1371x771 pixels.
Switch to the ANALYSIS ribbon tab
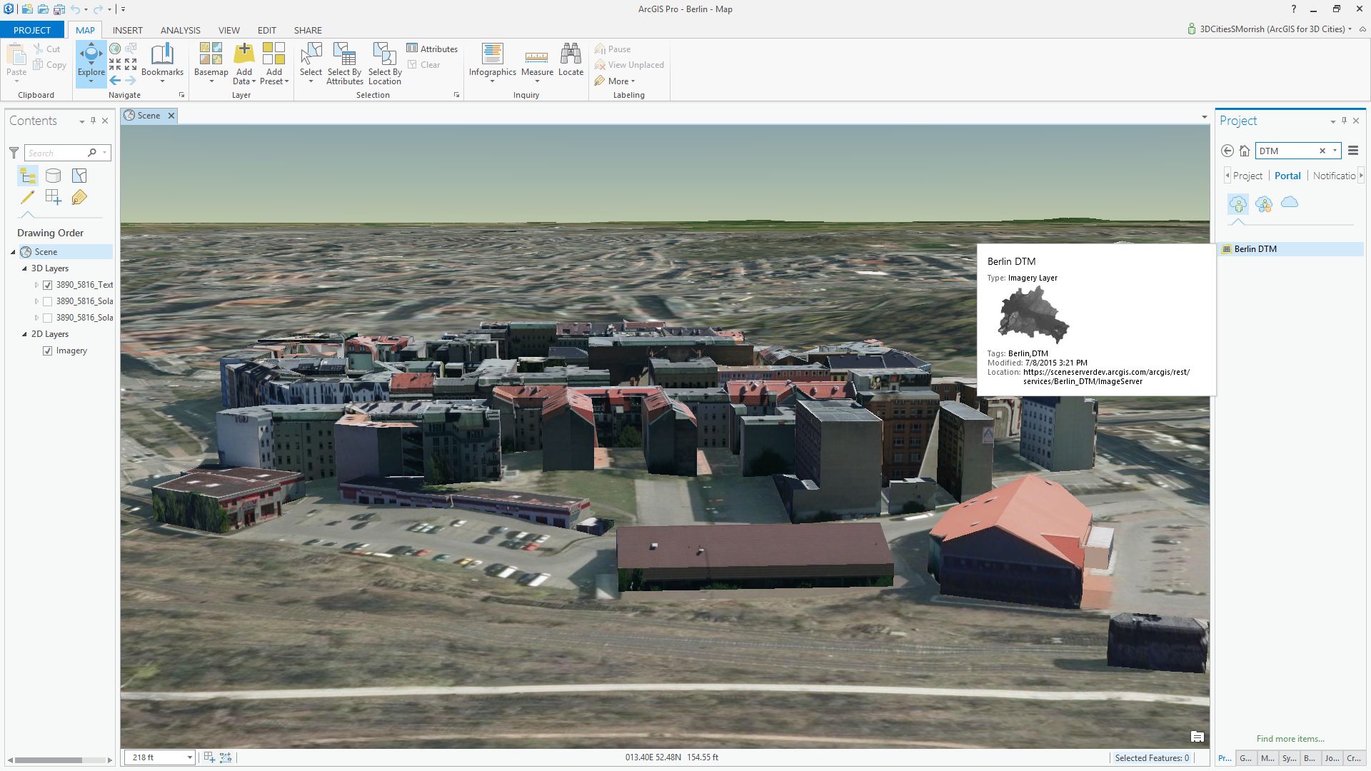click(x=180, y=30)
